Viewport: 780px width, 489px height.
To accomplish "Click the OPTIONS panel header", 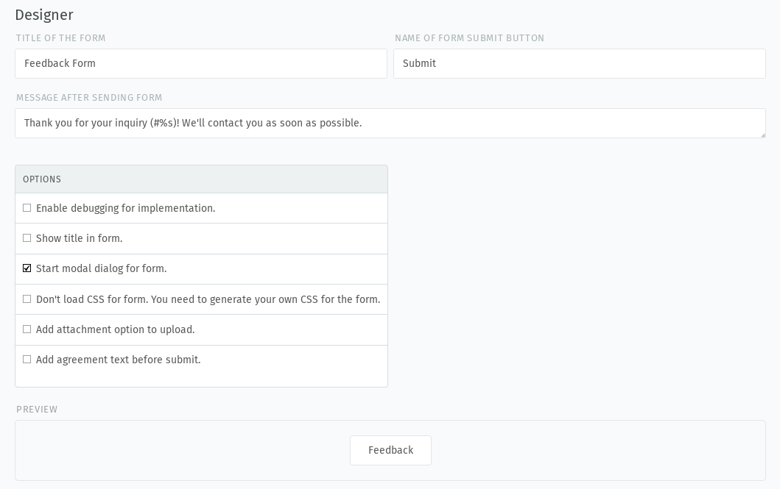I will [202, 179].
